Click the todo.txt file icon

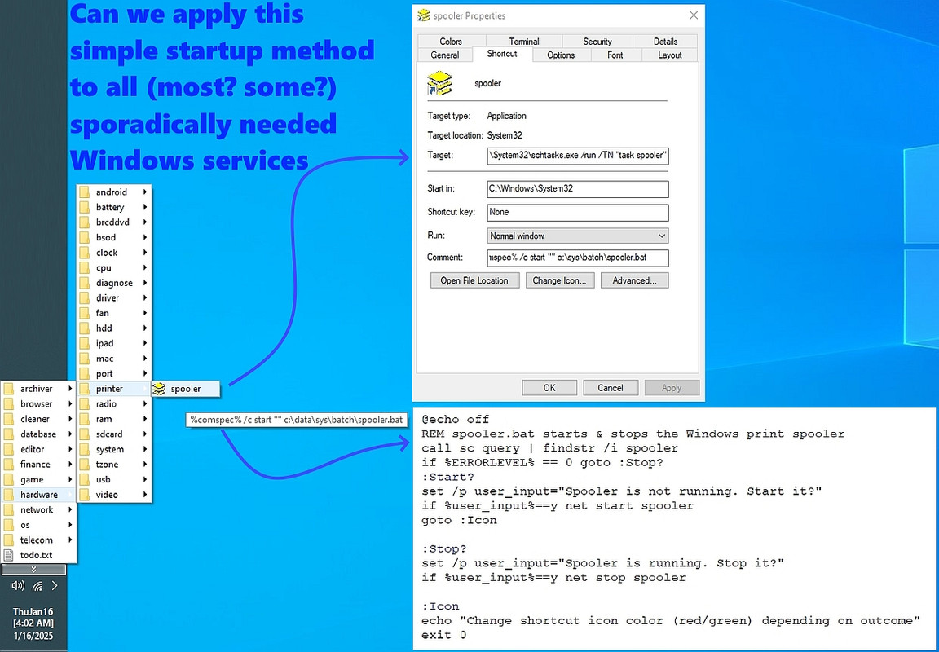coord(8,555)
